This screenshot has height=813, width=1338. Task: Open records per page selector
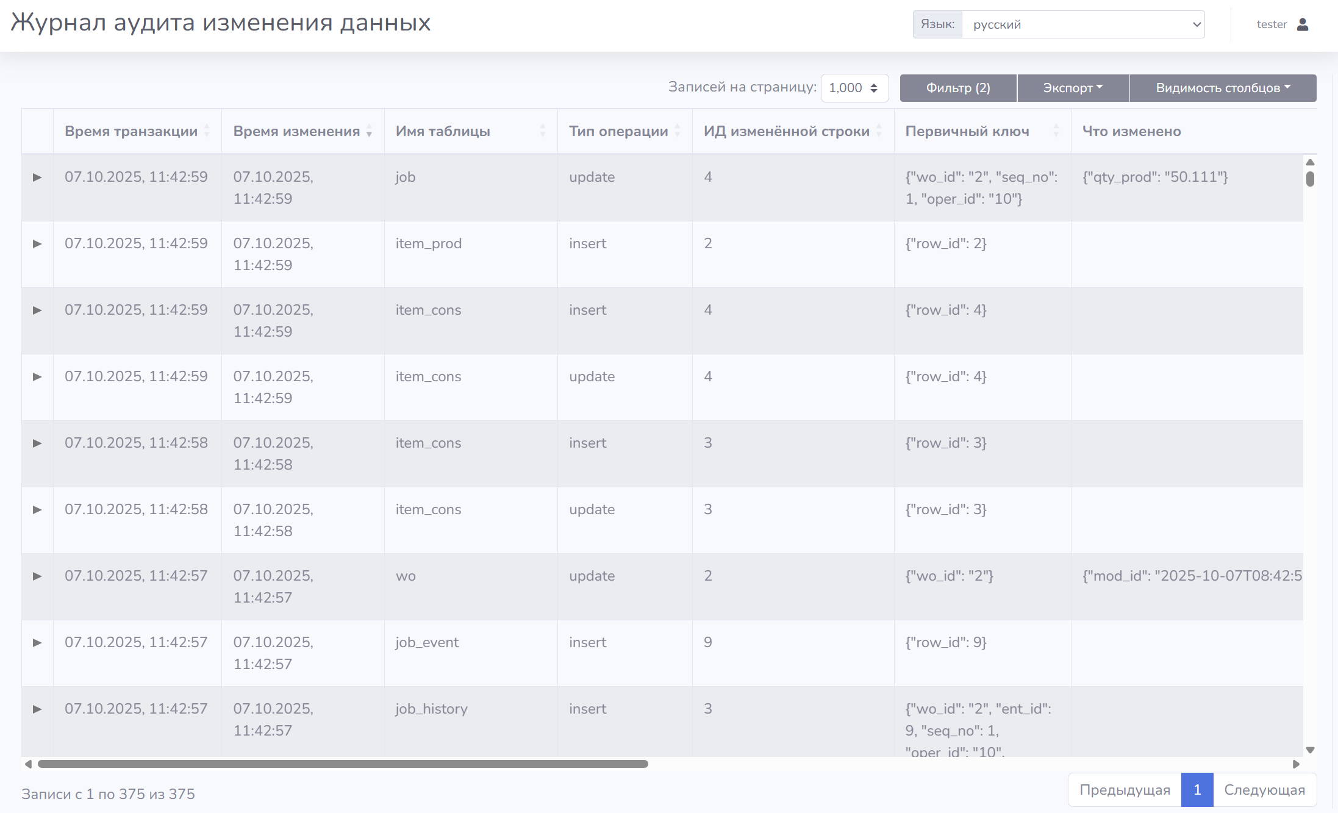[x=854, y=88]
